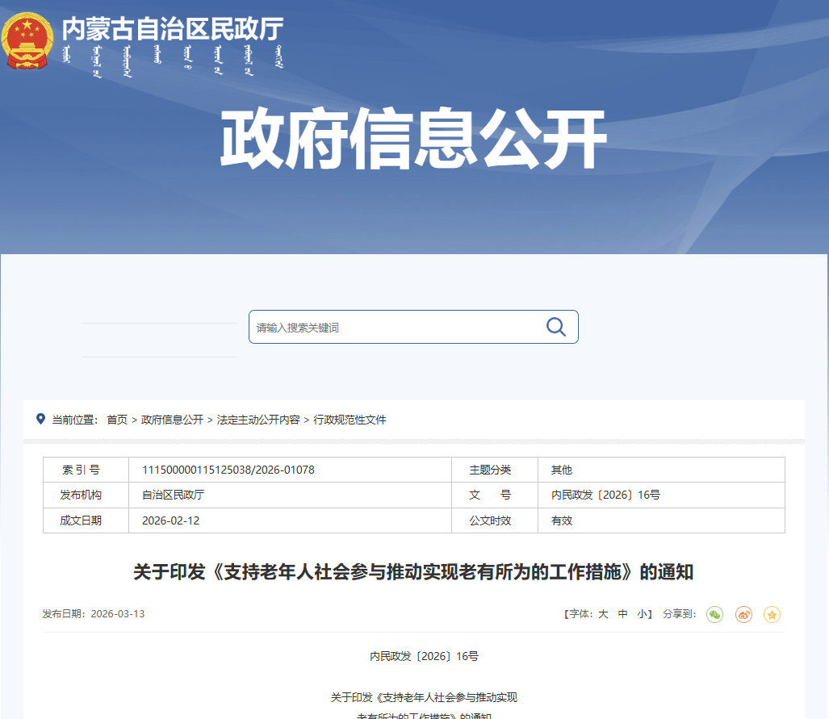Click the article title about 支持老年人社会参与
The height and width of the screenshot is (719, 829).
(413, 573)
